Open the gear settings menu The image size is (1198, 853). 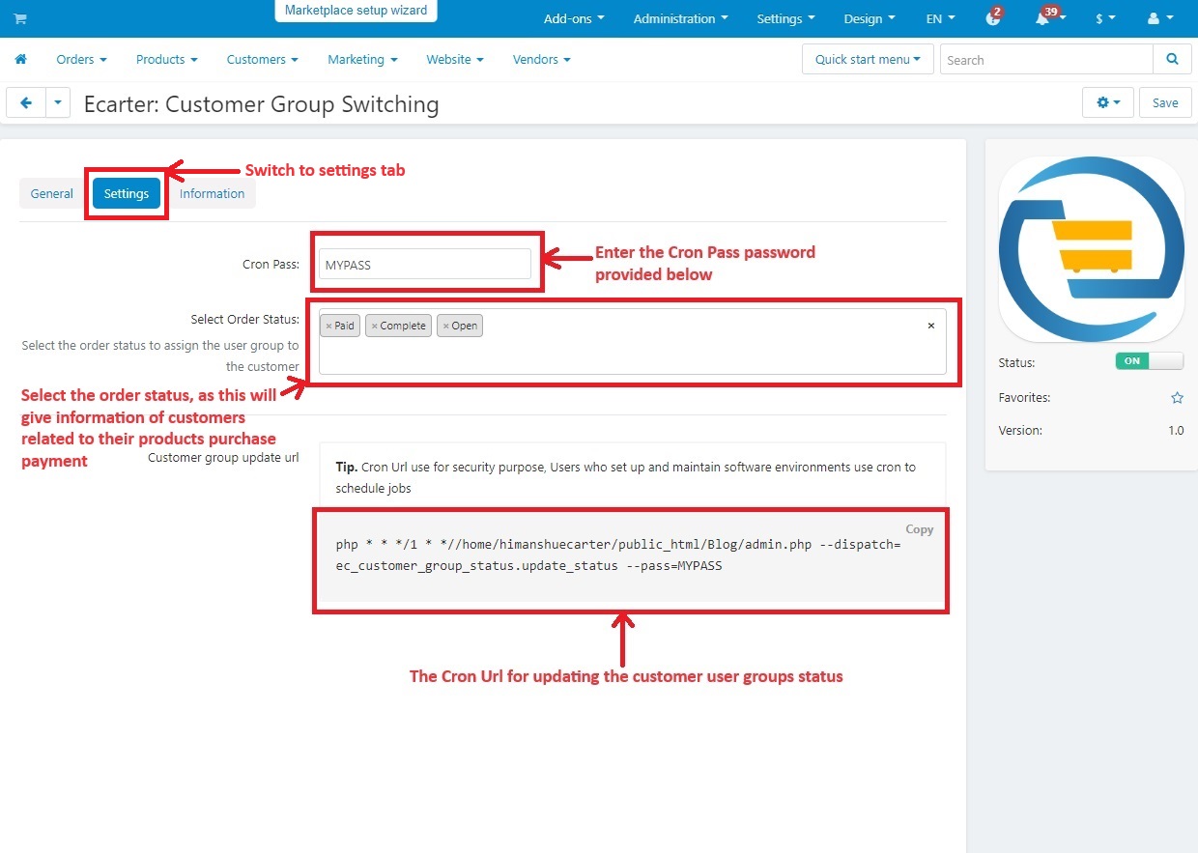pyautogui.click(x=1107, y=102)
